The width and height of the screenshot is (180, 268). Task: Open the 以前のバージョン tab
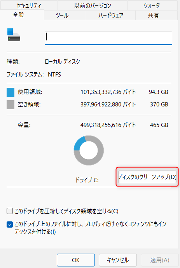pos(93,6)
